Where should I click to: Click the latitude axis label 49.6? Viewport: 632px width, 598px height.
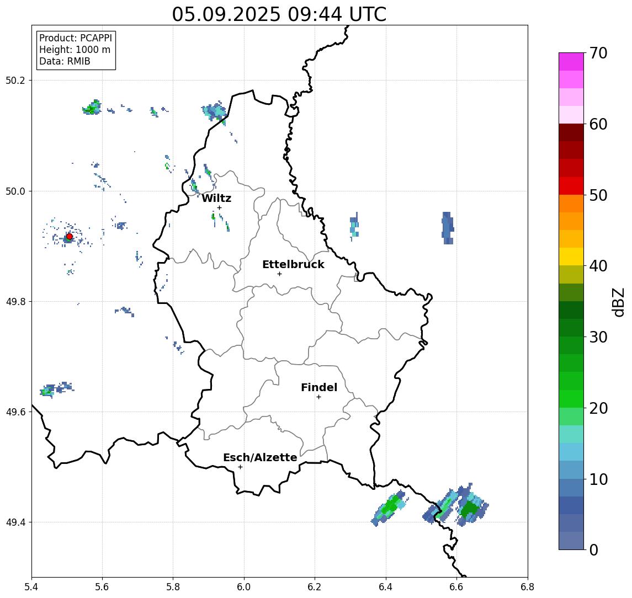click(15, 412)
